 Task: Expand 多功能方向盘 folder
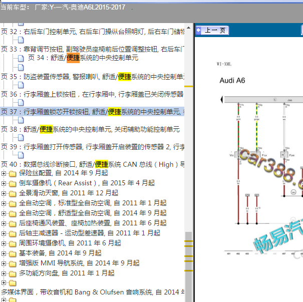click(4, 273)
